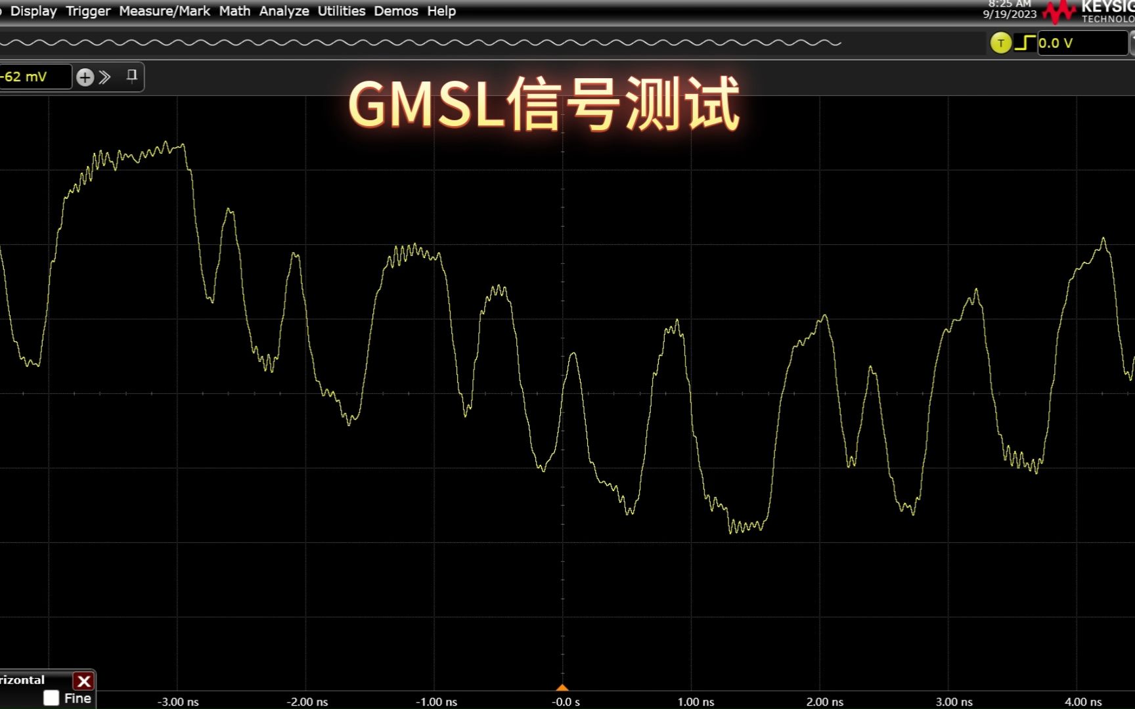1135x709 pixels.
Task: Open the Analyze menu
Action: 284,11
